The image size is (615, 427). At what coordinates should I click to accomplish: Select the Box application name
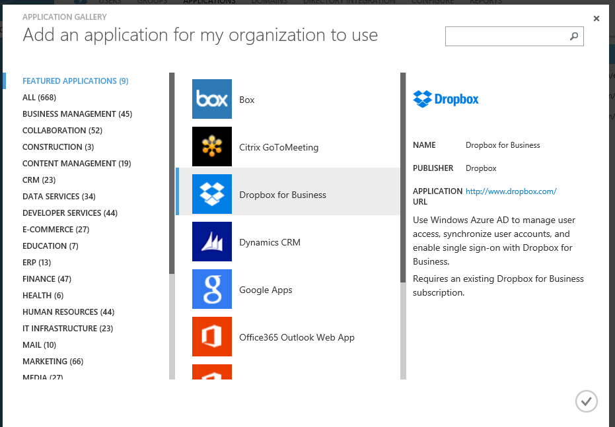[x=246, y=100]
